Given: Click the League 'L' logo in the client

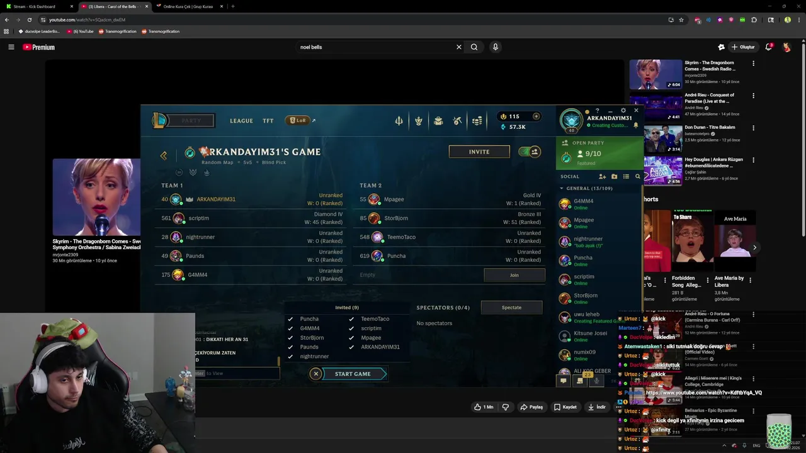Looking at the screenshot, I should [160, 120].
